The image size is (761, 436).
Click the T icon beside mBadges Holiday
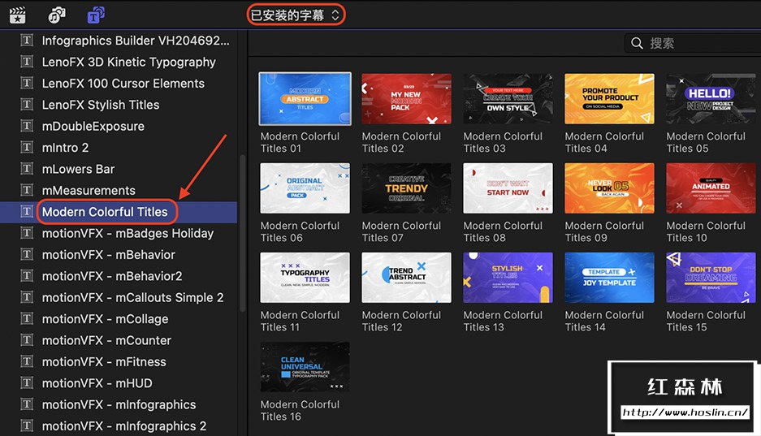[27, 233]
